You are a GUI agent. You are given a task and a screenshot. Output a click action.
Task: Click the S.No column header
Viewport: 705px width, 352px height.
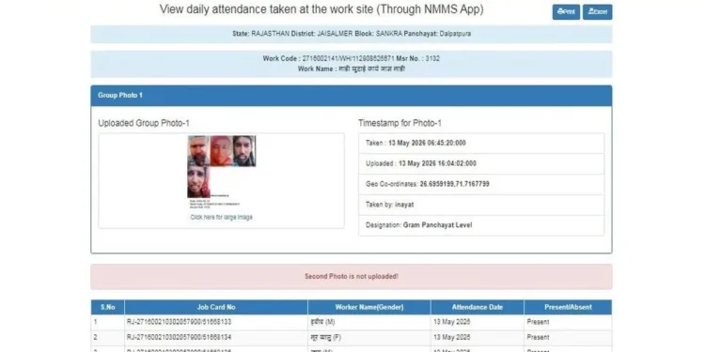(108, 308)
